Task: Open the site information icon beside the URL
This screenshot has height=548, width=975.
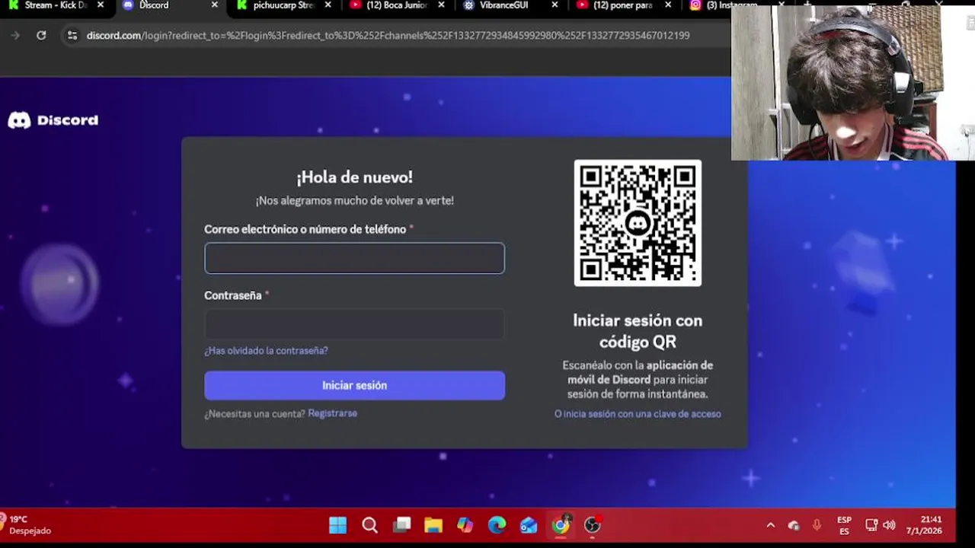Action: (x=72, y=35)
